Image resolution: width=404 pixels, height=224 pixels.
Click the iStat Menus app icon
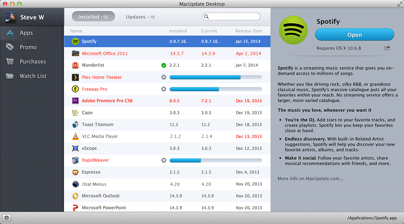click(x=75, y=184)
